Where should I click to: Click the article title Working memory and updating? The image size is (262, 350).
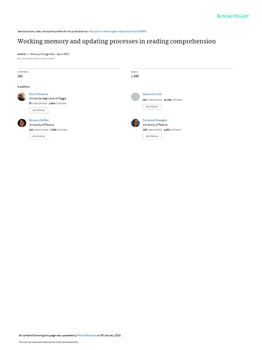click(117, 41)
